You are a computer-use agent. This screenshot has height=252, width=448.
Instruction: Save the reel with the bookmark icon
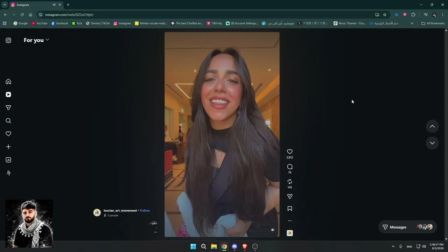coord(290,209)
